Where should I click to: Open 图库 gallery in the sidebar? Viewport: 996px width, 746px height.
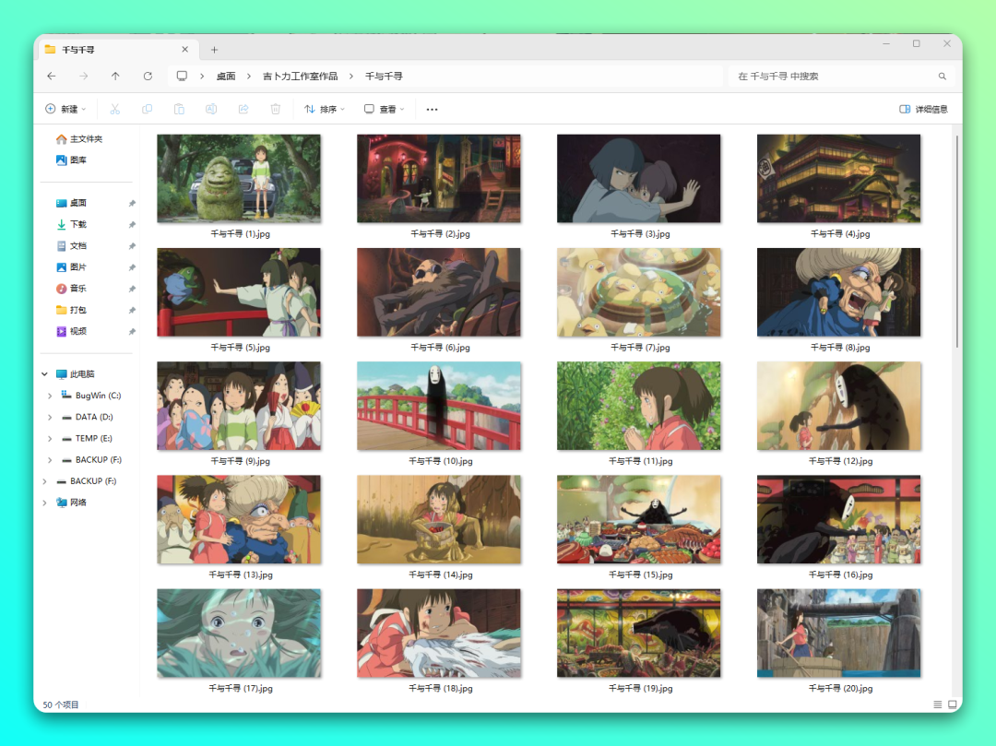point(71,160)
